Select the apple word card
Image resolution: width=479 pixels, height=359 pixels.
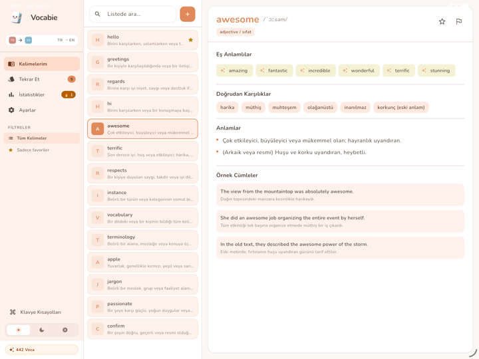pyautogui.click(x=142, y=262)
